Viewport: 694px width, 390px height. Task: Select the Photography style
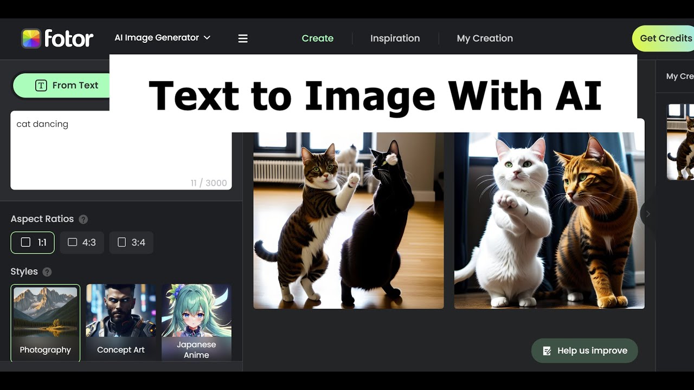[46, 323]
